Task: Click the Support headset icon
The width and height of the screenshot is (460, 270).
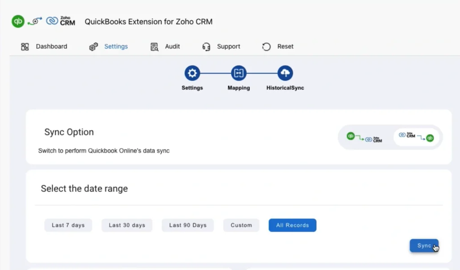Action: [206, 46]
